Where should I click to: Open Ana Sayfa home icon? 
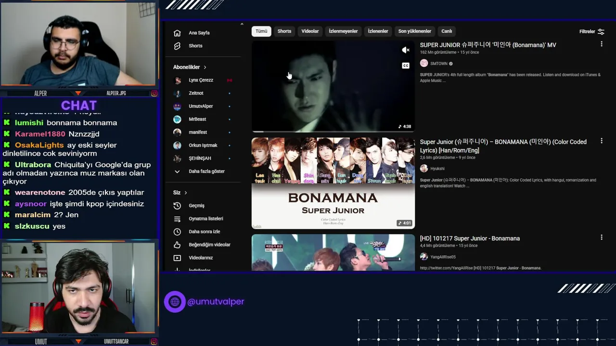[177, 33]
